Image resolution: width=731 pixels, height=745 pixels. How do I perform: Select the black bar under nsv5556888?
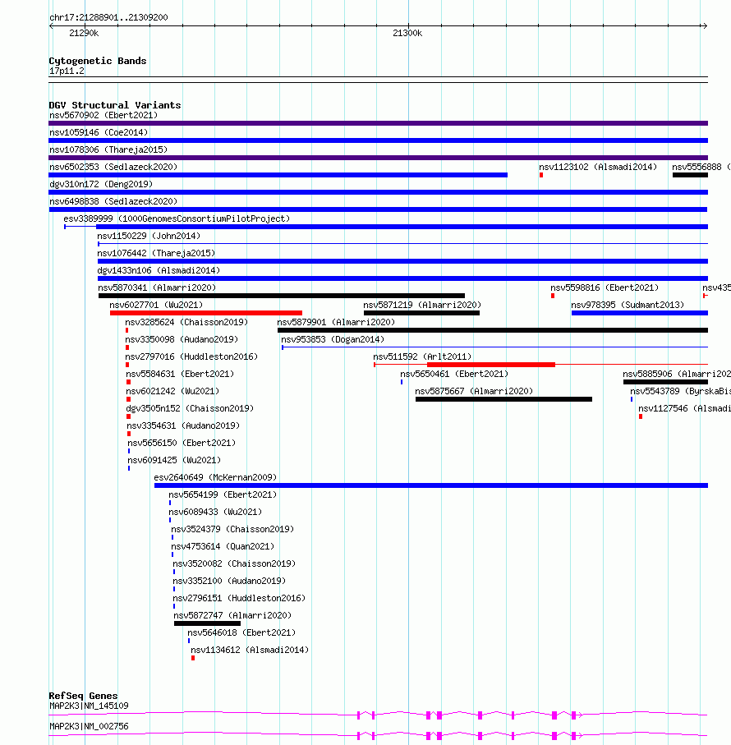click(690, 175)
